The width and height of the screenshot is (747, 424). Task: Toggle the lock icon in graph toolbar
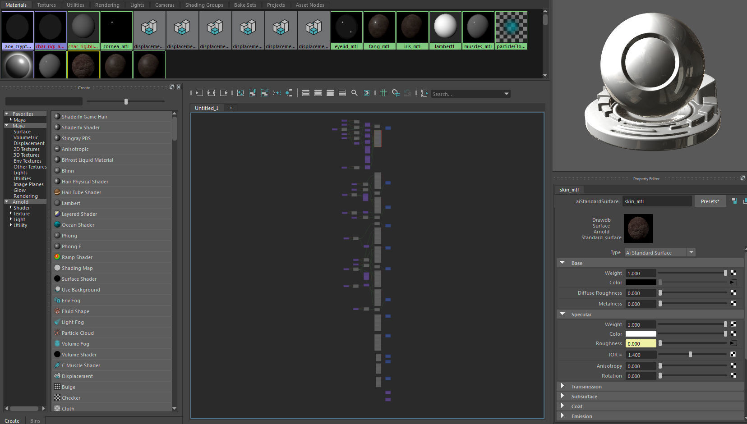pos(408,93)
